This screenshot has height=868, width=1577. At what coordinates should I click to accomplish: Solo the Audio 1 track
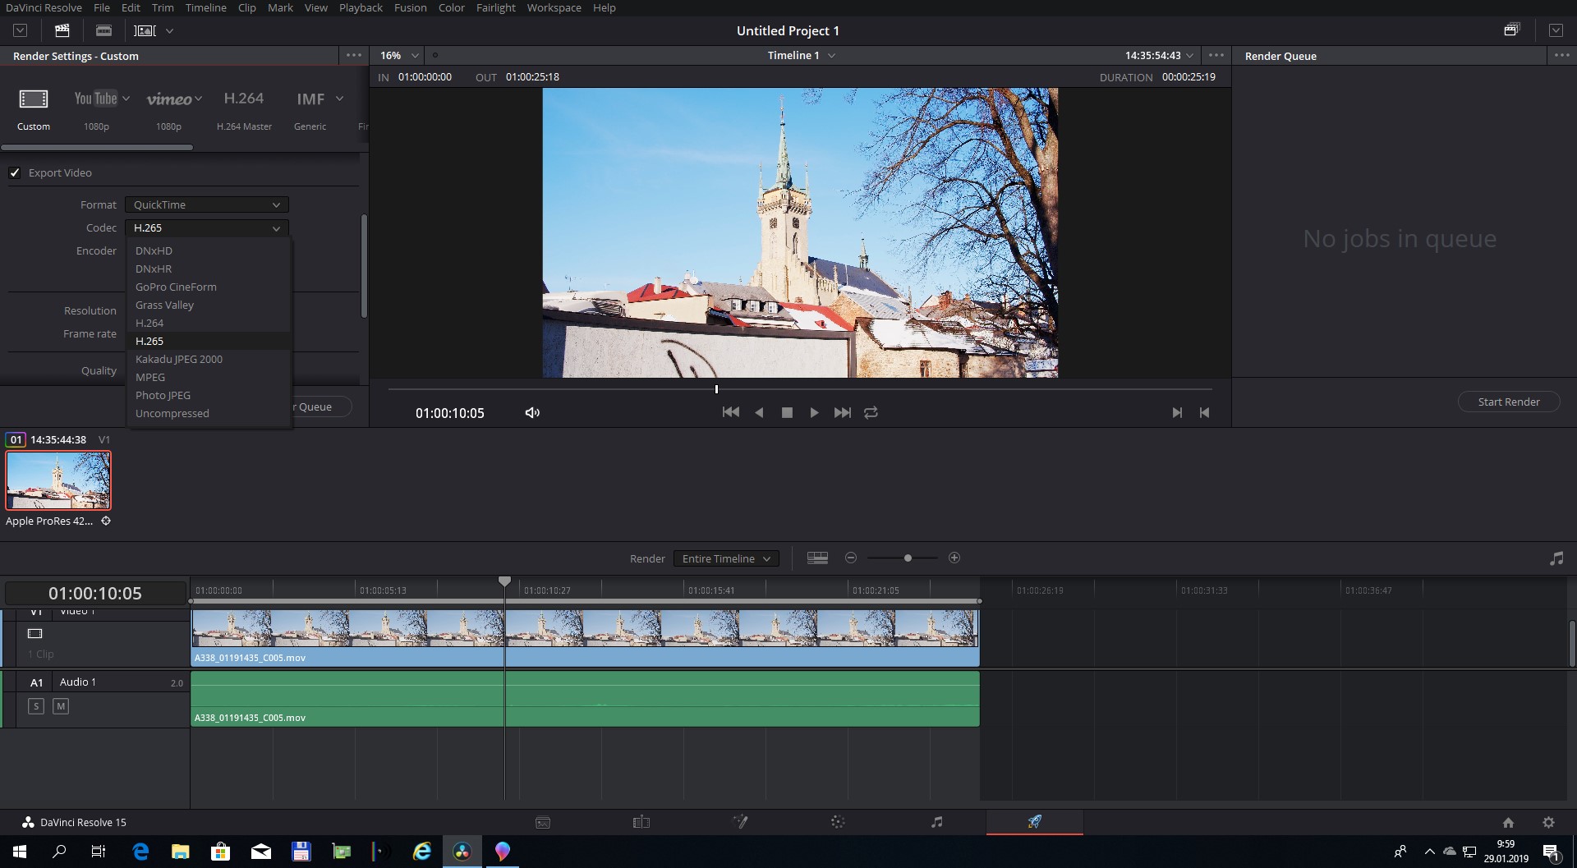35,706
